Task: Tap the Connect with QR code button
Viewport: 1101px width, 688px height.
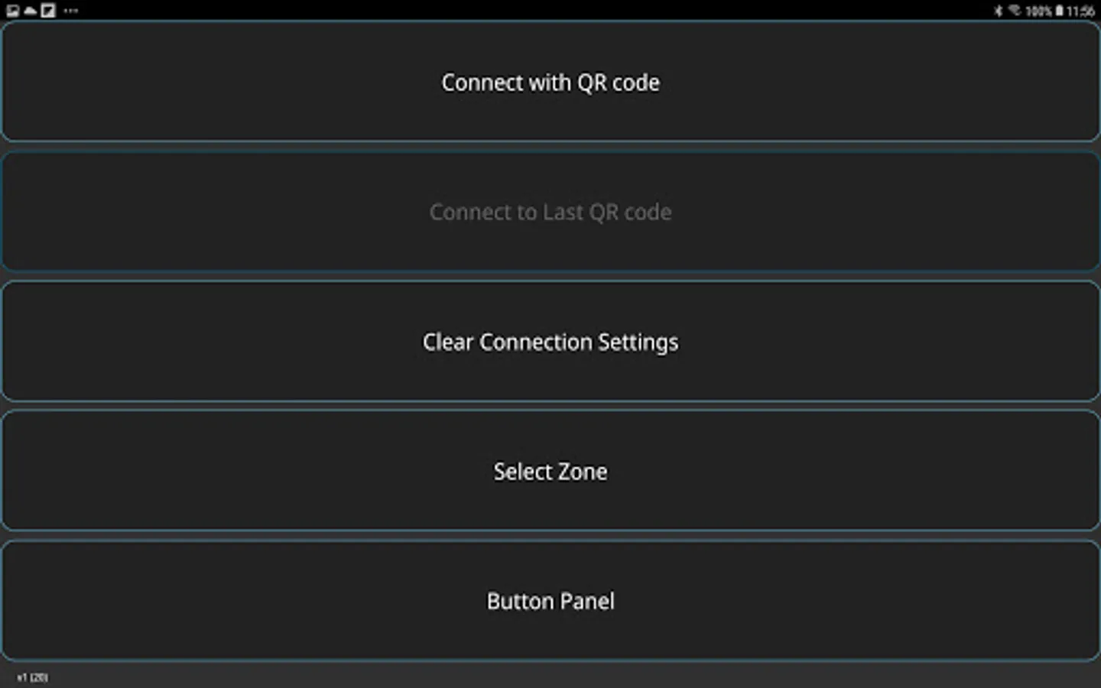Action: (x=550, y=82)
